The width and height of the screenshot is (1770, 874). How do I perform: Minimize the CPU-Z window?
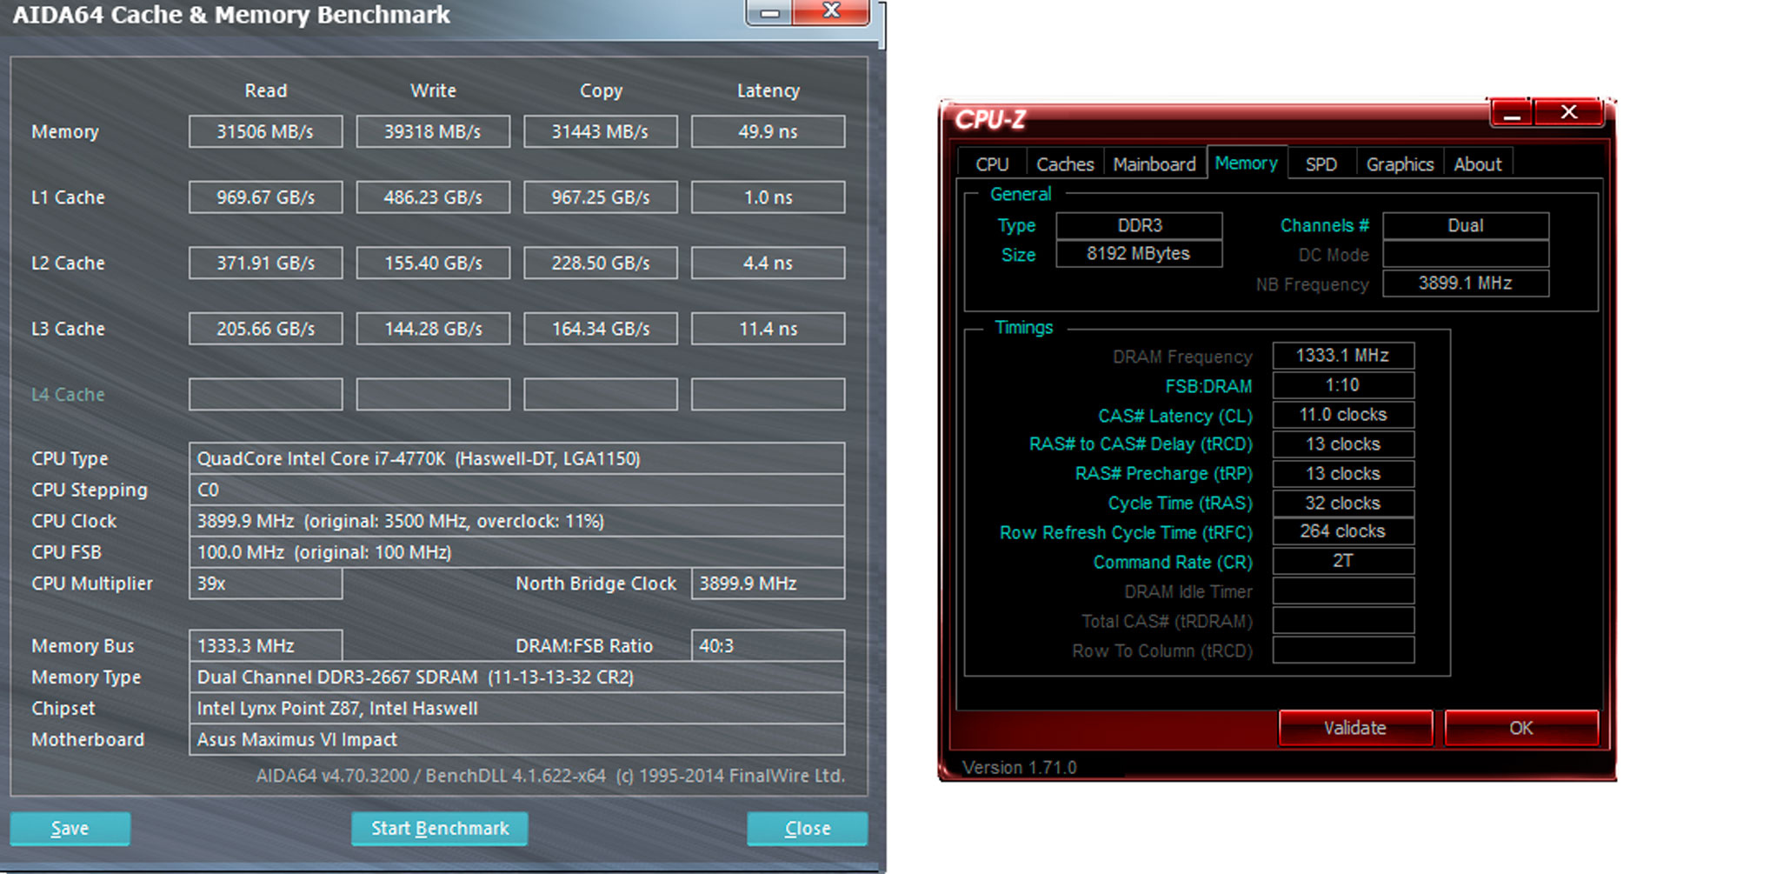(x=1512, y=113)
